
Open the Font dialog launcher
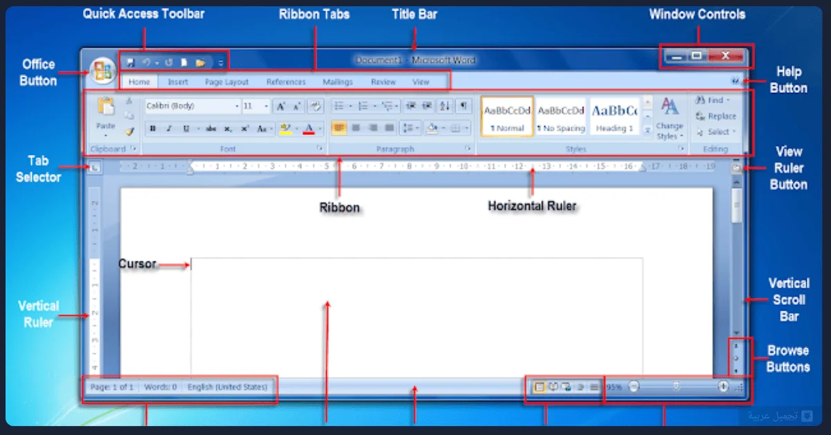(x=319, y=148)
